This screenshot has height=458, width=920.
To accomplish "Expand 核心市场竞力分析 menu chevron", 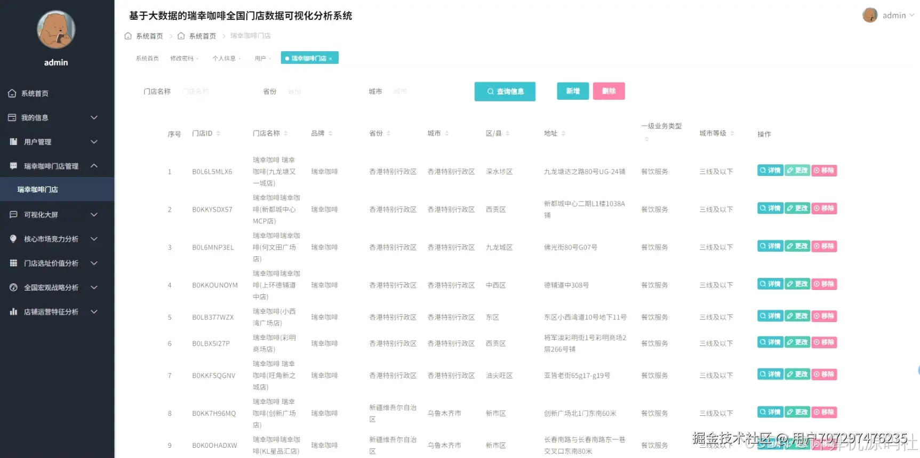I will [94, 239].
